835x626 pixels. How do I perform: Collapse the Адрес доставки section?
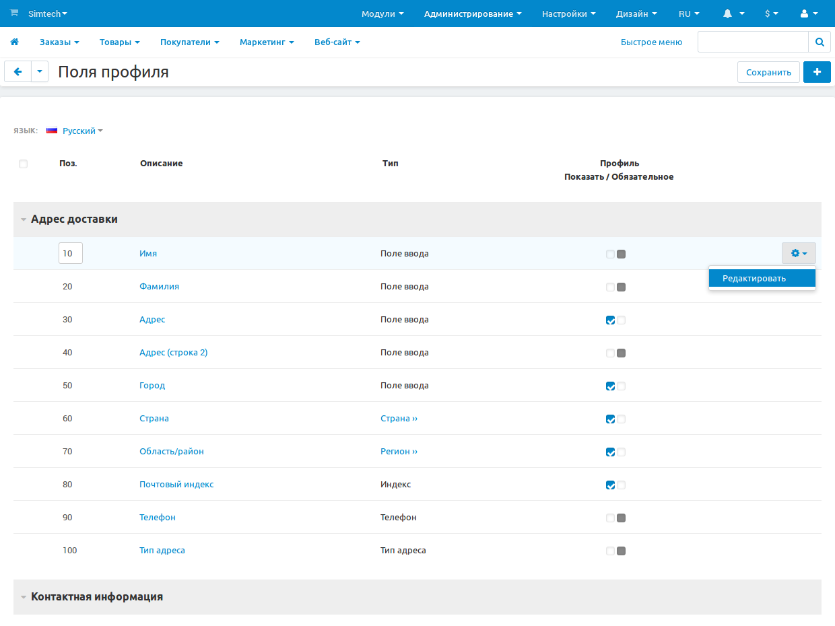(24, 219)
